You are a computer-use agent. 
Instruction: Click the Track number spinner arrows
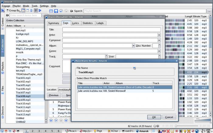click(106, 56)
